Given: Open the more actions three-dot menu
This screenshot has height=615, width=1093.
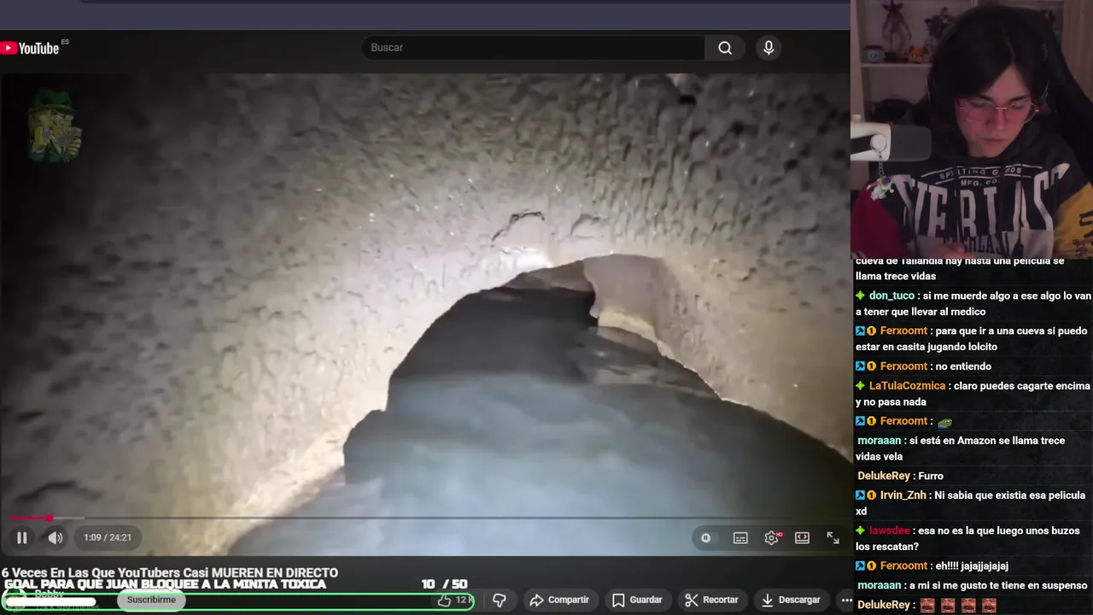Looking at the screenshot, I should [845, 600].
